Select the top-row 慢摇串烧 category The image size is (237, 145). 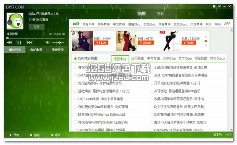coord(89,24)
